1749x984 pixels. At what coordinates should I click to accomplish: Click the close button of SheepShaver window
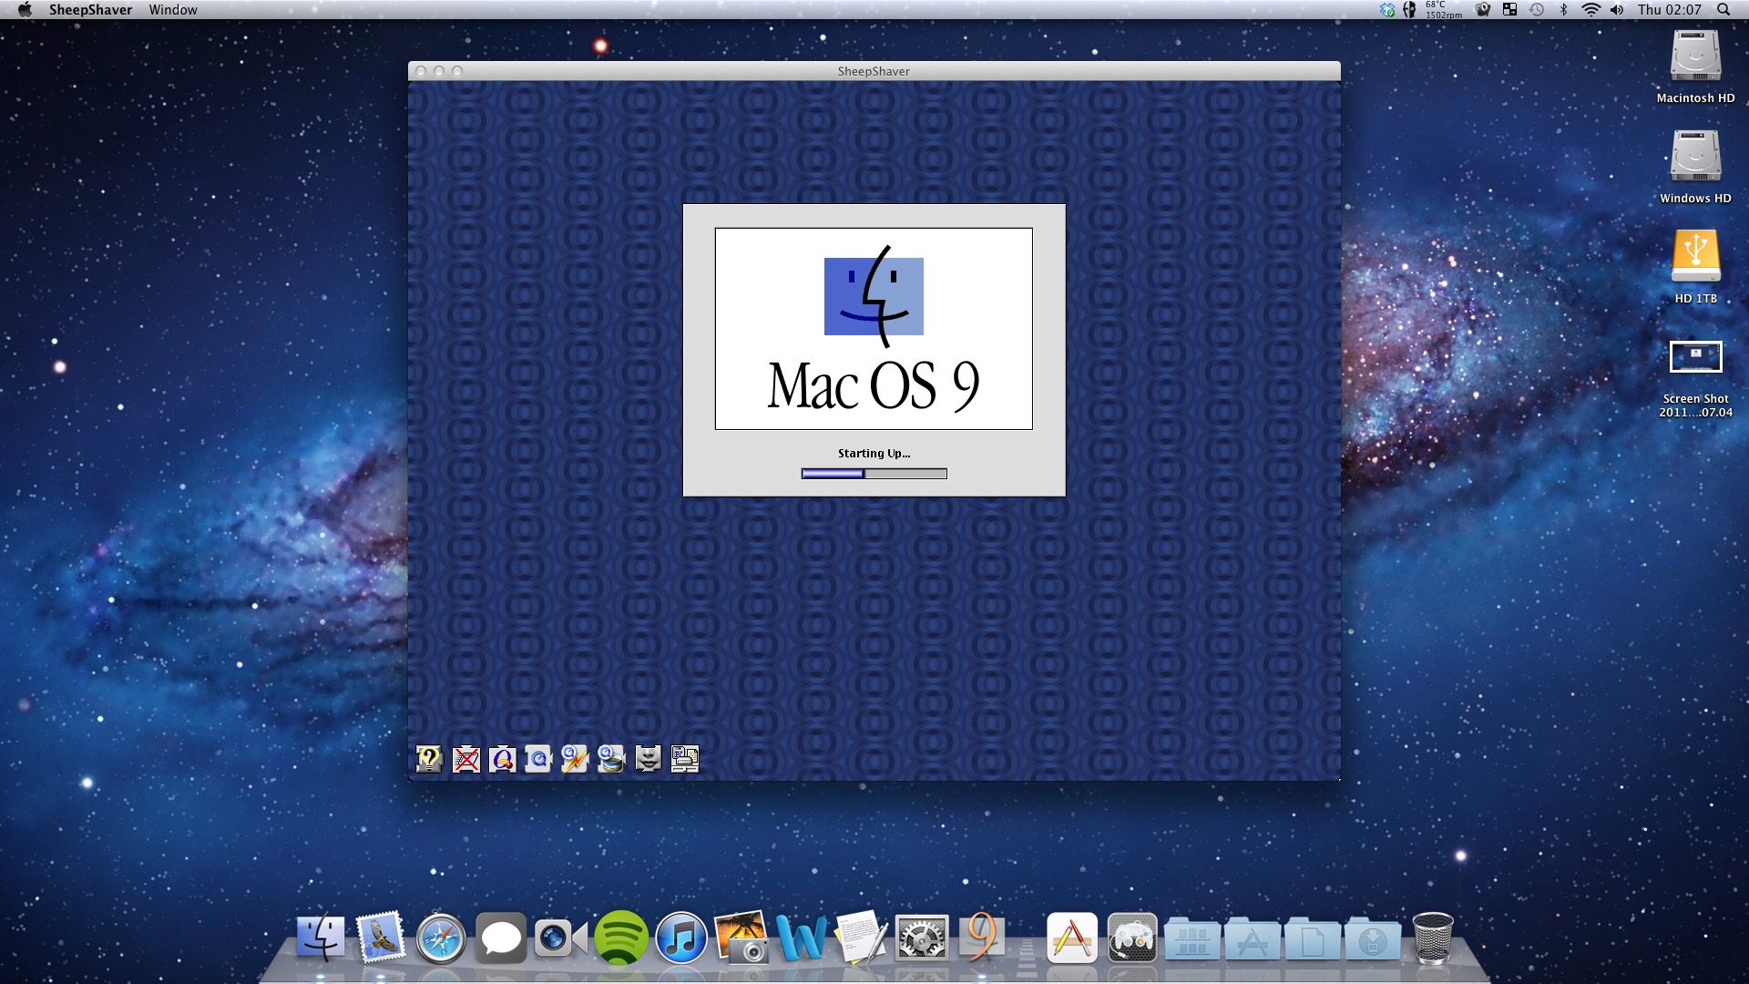[421, 71]
